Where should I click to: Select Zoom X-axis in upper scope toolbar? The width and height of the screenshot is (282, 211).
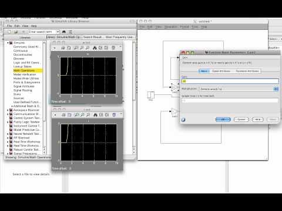point(82,48)
